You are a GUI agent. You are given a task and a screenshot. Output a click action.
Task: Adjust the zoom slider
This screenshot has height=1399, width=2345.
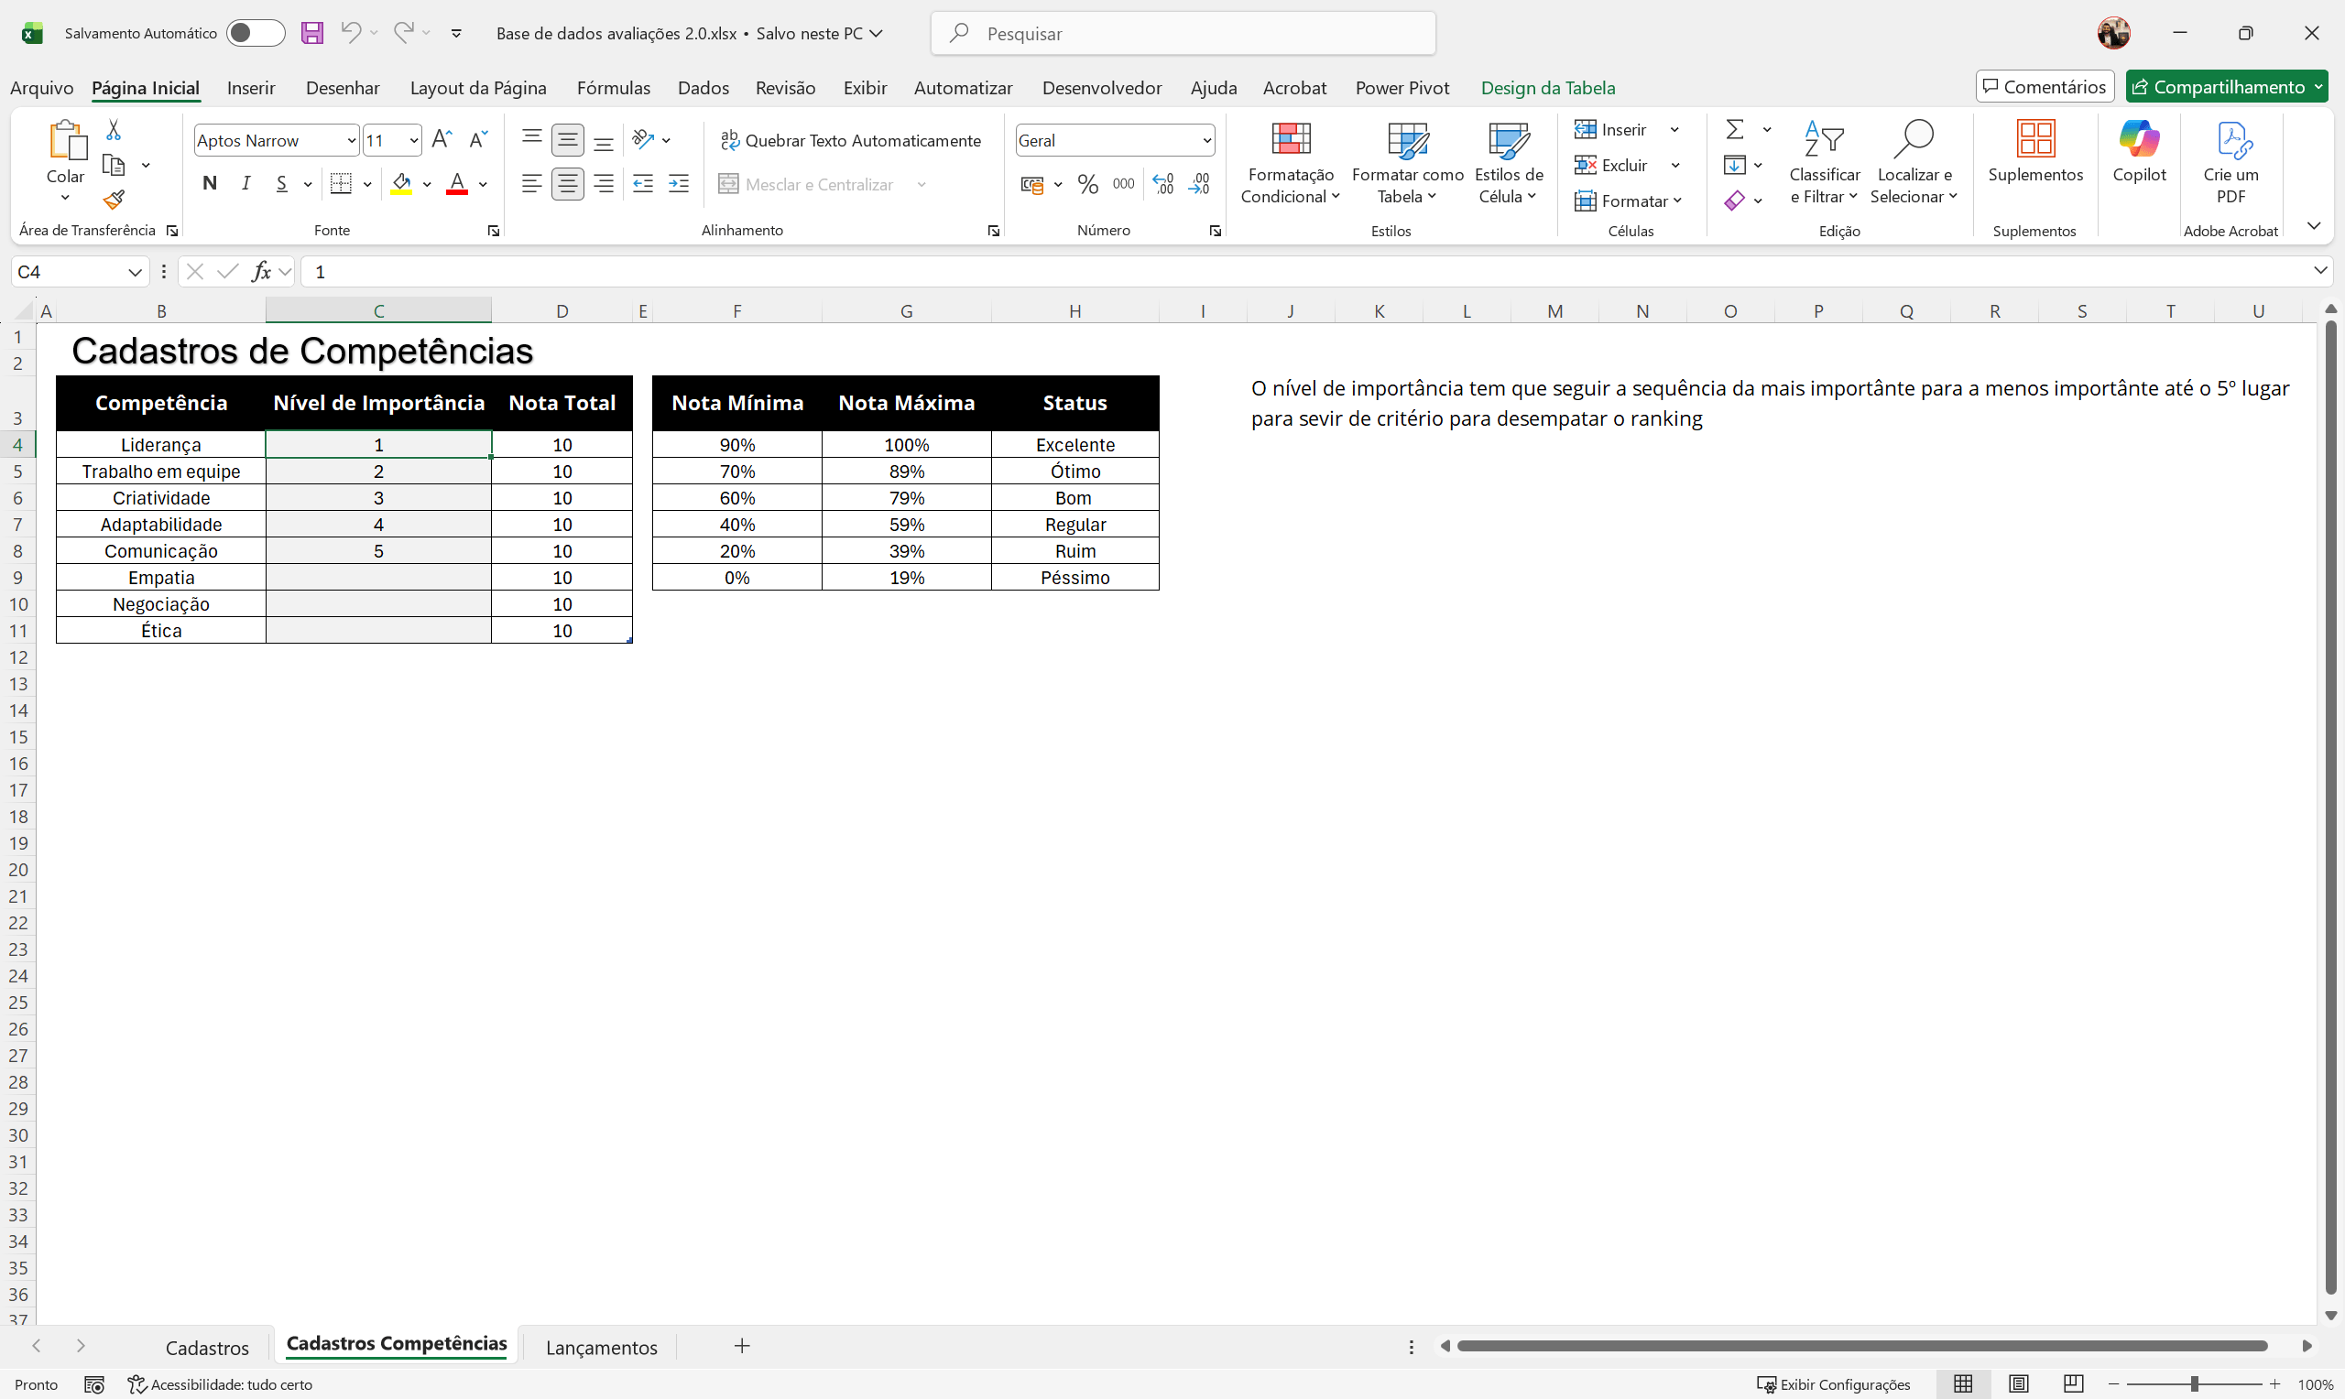(2194, 1384)
